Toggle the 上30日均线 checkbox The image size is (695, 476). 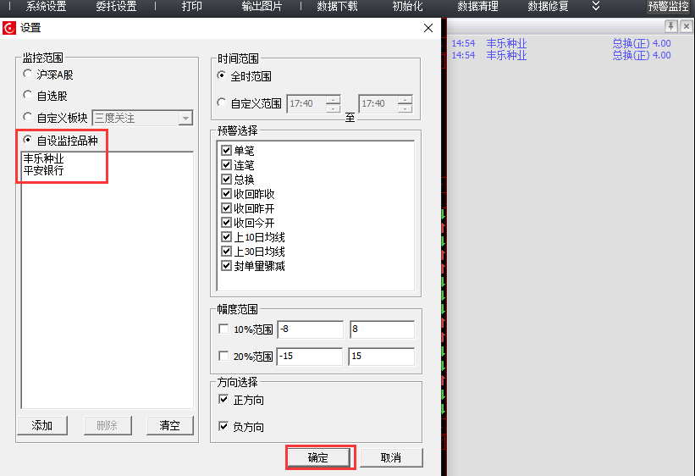(x=227, y=252)
